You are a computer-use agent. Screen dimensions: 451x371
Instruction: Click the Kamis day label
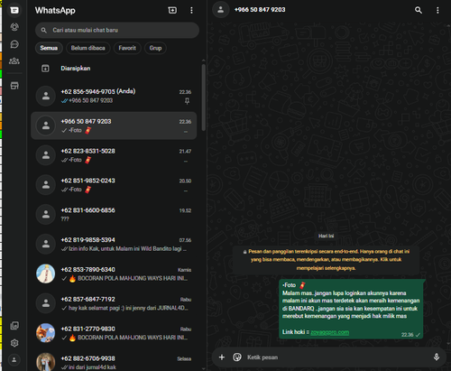[x=184, y=270]
